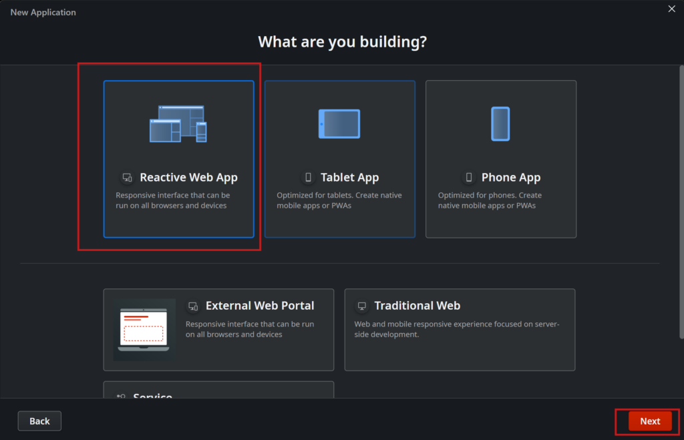The width and height of the screenshot is (684, 440).
Task: Select the External Web Portal preview thumbnail
Action: [x=144, y=329]
